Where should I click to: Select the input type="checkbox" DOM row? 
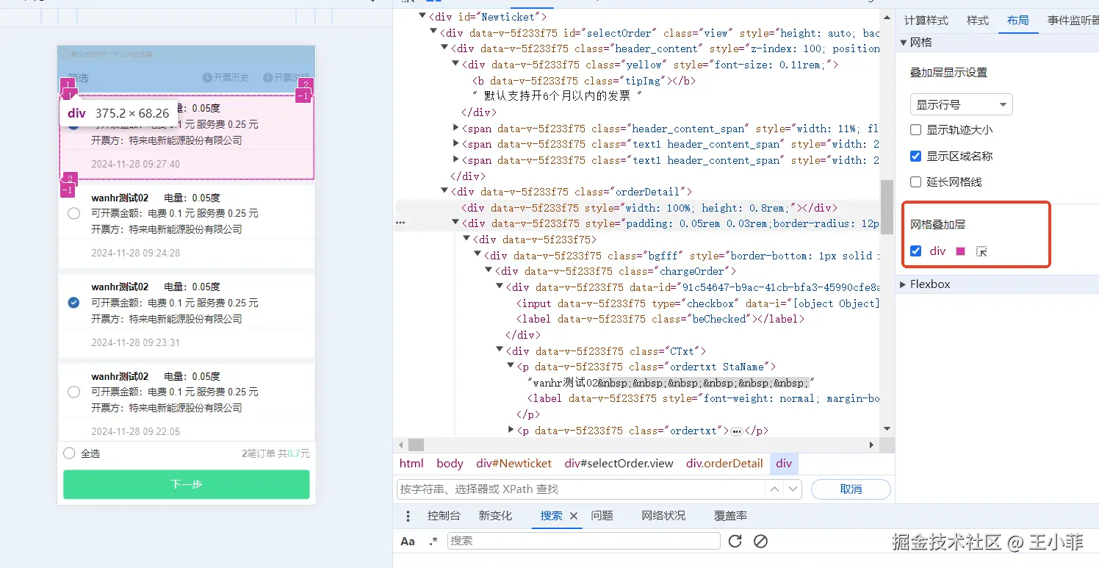tap(696, 303)
